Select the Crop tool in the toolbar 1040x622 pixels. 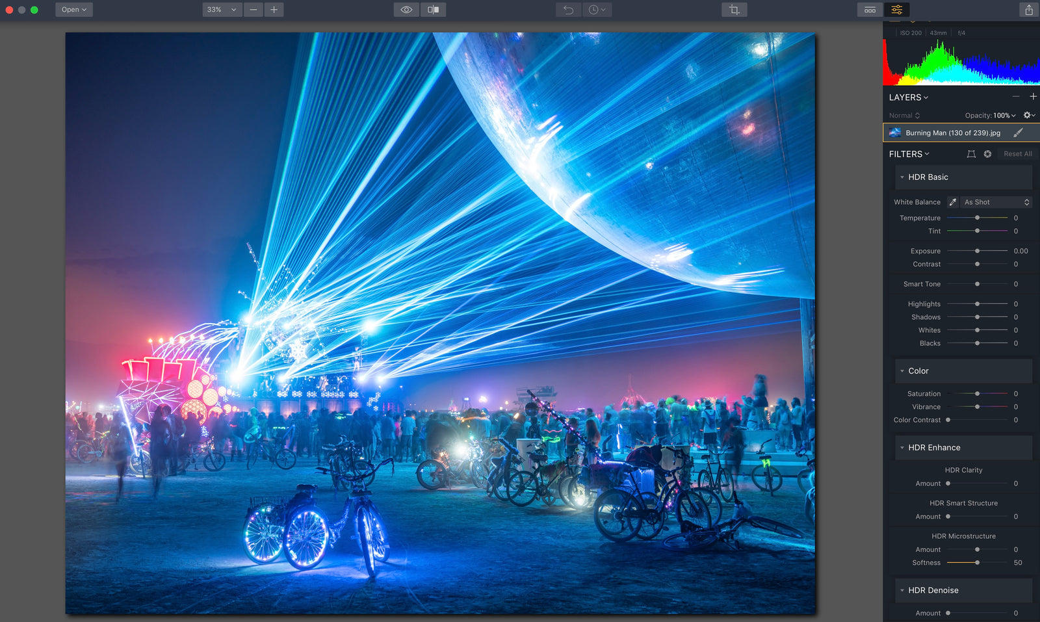click(x=734, y=10)
